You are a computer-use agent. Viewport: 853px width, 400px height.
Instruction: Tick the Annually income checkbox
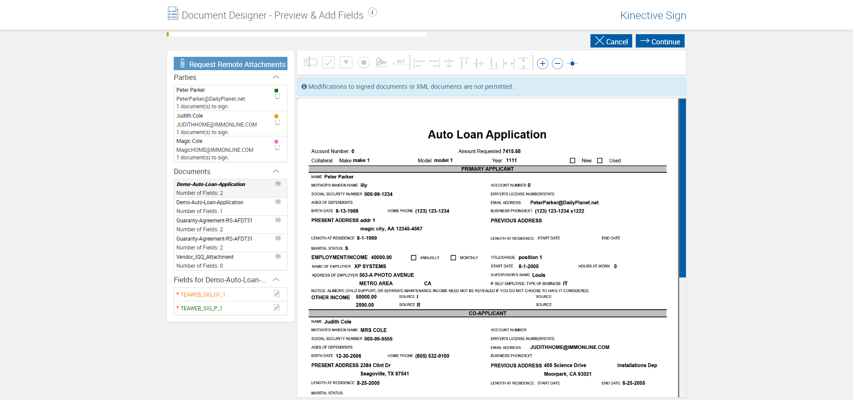point(413,257)
